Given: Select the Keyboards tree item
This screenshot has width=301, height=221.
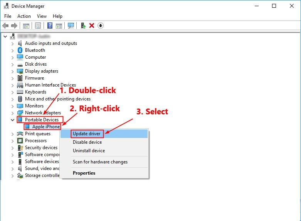Looking at the screenshot, I should (35, 92).
